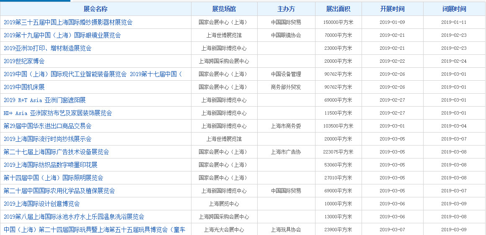Open 第29届中国华东进出口商品交易会 link
The image size is (486, 235).
47,126
